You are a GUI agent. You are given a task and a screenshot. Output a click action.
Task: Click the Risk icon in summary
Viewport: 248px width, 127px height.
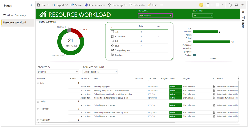coord(112,41)
